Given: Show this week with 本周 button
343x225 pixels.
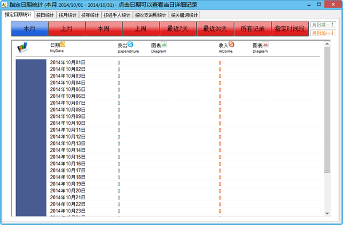Looking at the screenshot, I should pyautogui.click(x=103, y=29).
